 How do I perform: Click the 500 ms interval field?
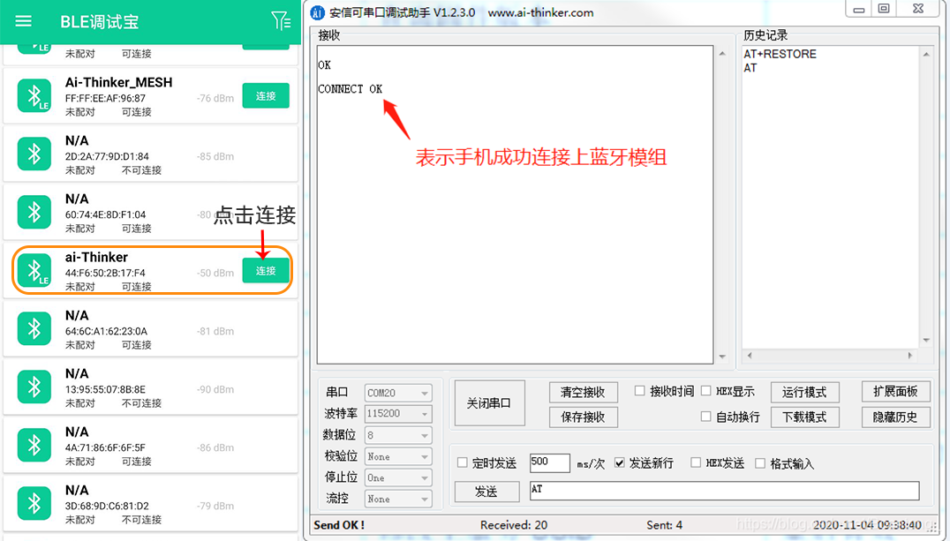(549, 462)
